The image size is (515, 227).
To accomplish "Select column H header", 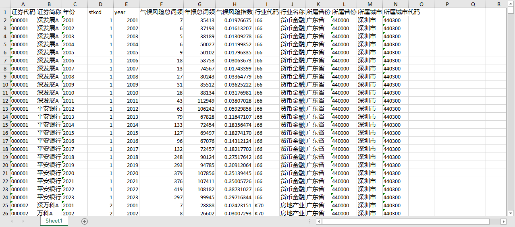I will (x=235, y=4).
